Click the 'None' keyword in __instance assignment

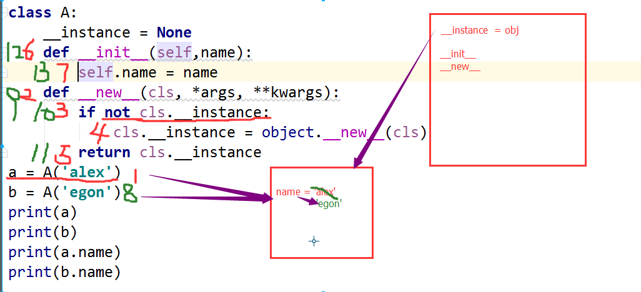[174, 32]
